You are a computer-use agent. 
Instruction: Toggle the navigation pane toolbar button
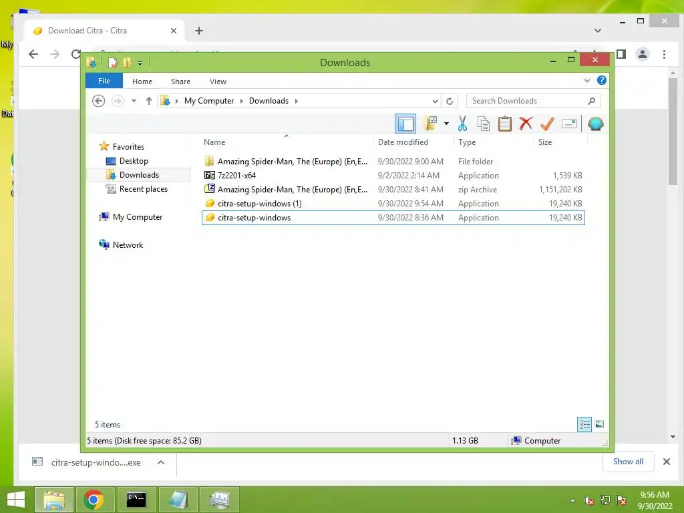tap(405, 124)
